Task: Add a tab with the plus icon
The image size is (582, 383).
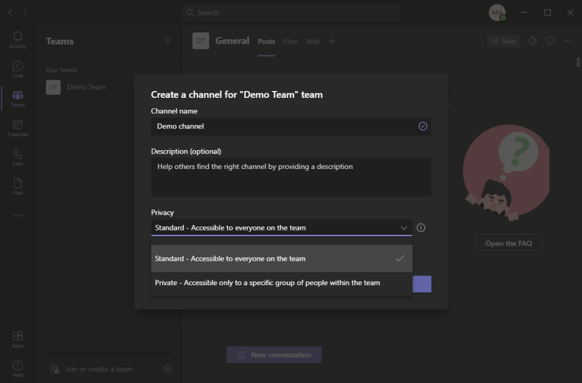Action: point(332,41)
